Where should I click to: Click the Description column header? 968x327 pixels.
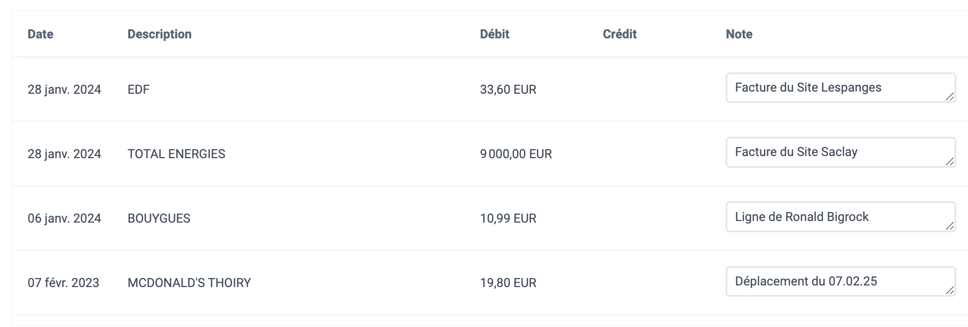click(x=160, y=34)
